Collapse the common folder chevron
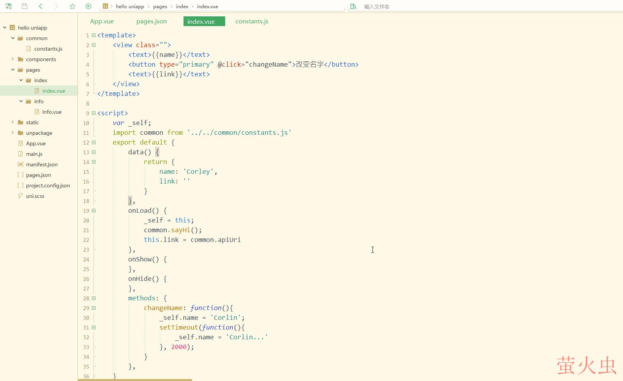This screenshot has height=381, width=623. click(x=13, y=38)
